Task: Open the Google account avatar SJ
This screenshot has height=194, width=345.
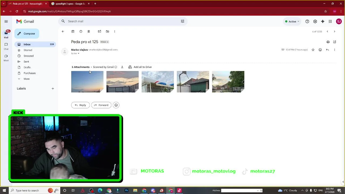Action: (x=339, y=22)
